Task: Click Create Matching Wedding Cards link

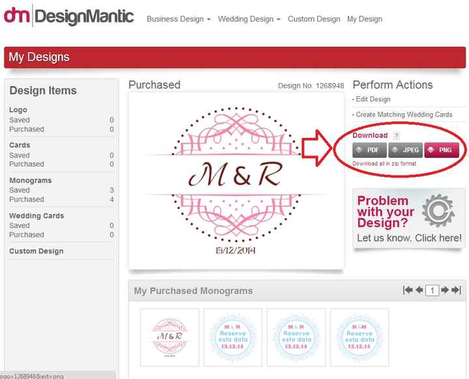Action: 404,114
